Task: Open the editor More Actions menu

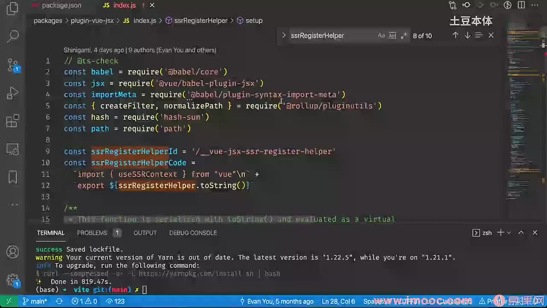Action: pyautogui.click(x=534, y=5)
